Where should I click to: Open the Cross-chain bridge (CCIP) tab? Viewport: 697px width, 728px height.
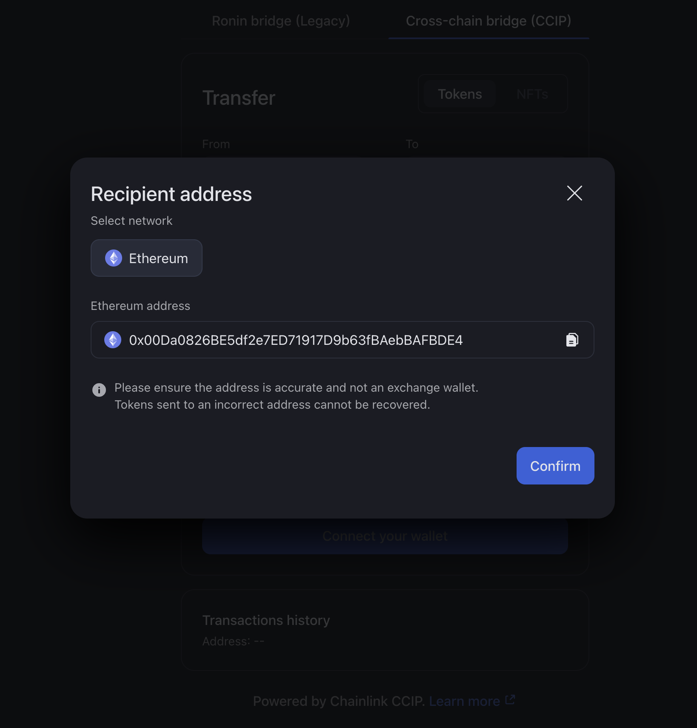pos(488,21)
